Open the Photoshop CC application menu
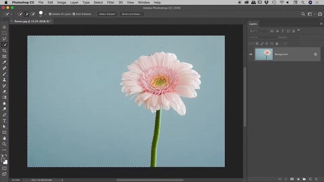Screen dimensions: 324x182 23,3
